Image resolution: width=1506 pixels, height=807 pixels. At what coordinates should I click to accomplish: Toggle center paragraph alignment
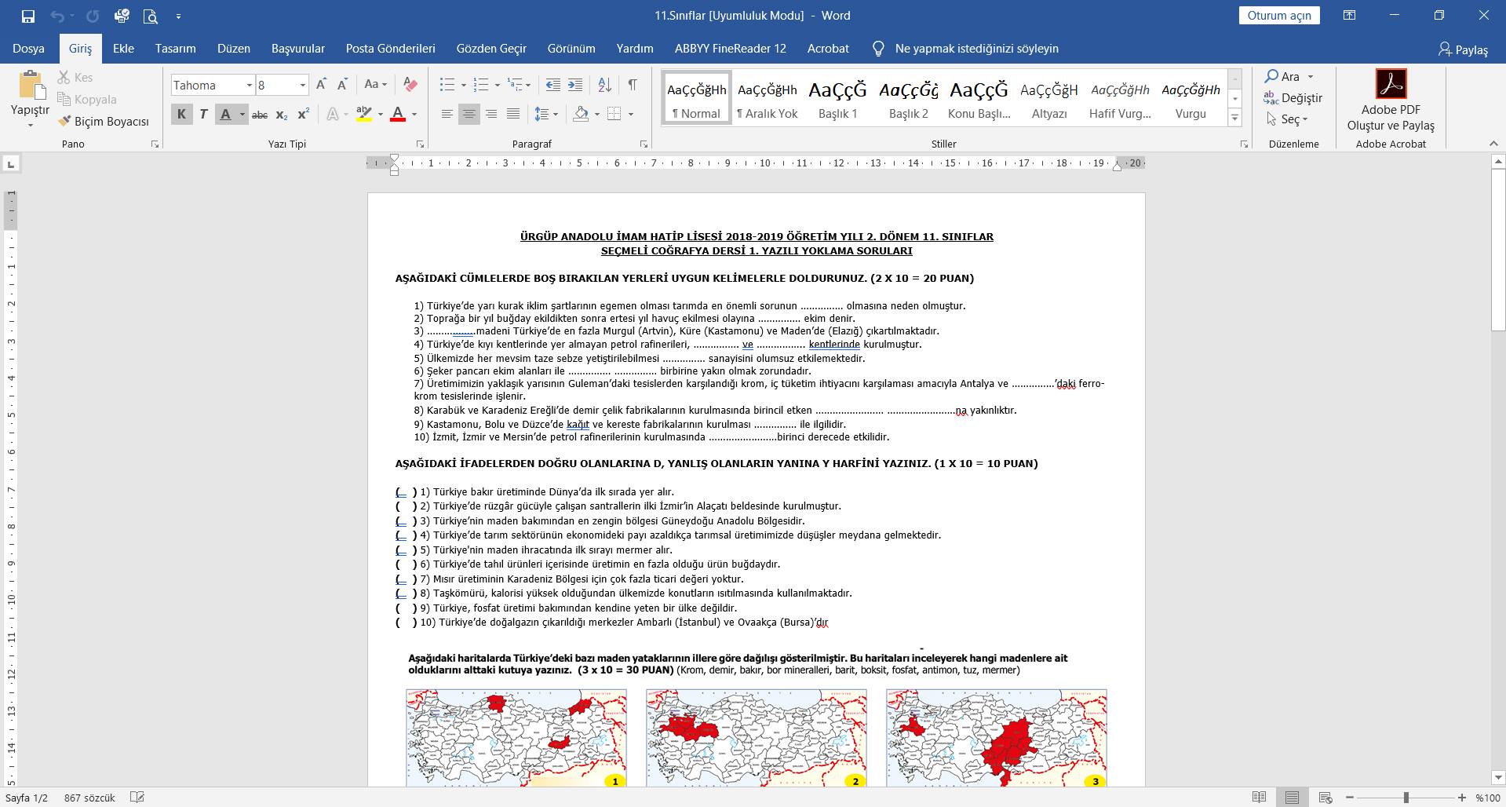469,115
